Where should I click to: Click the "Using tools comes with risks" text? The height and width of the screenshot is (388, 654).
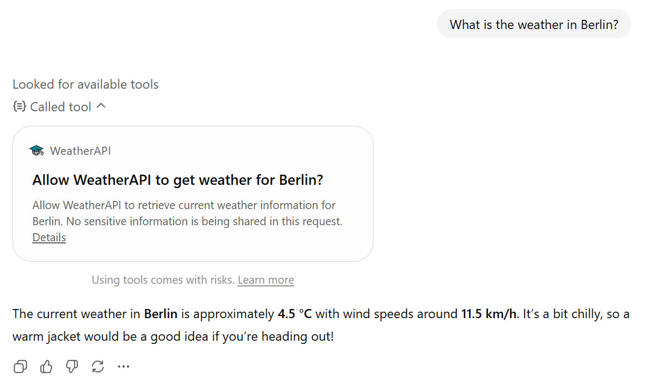[x=163, y=280]
